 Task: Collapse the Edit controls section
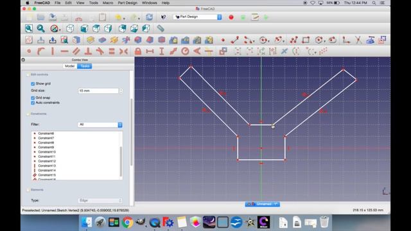pyautogui.click(x=28, y=74)
